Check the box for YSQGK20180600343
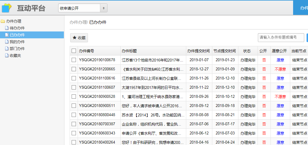The image size is (308, 145). coord(74,133)
